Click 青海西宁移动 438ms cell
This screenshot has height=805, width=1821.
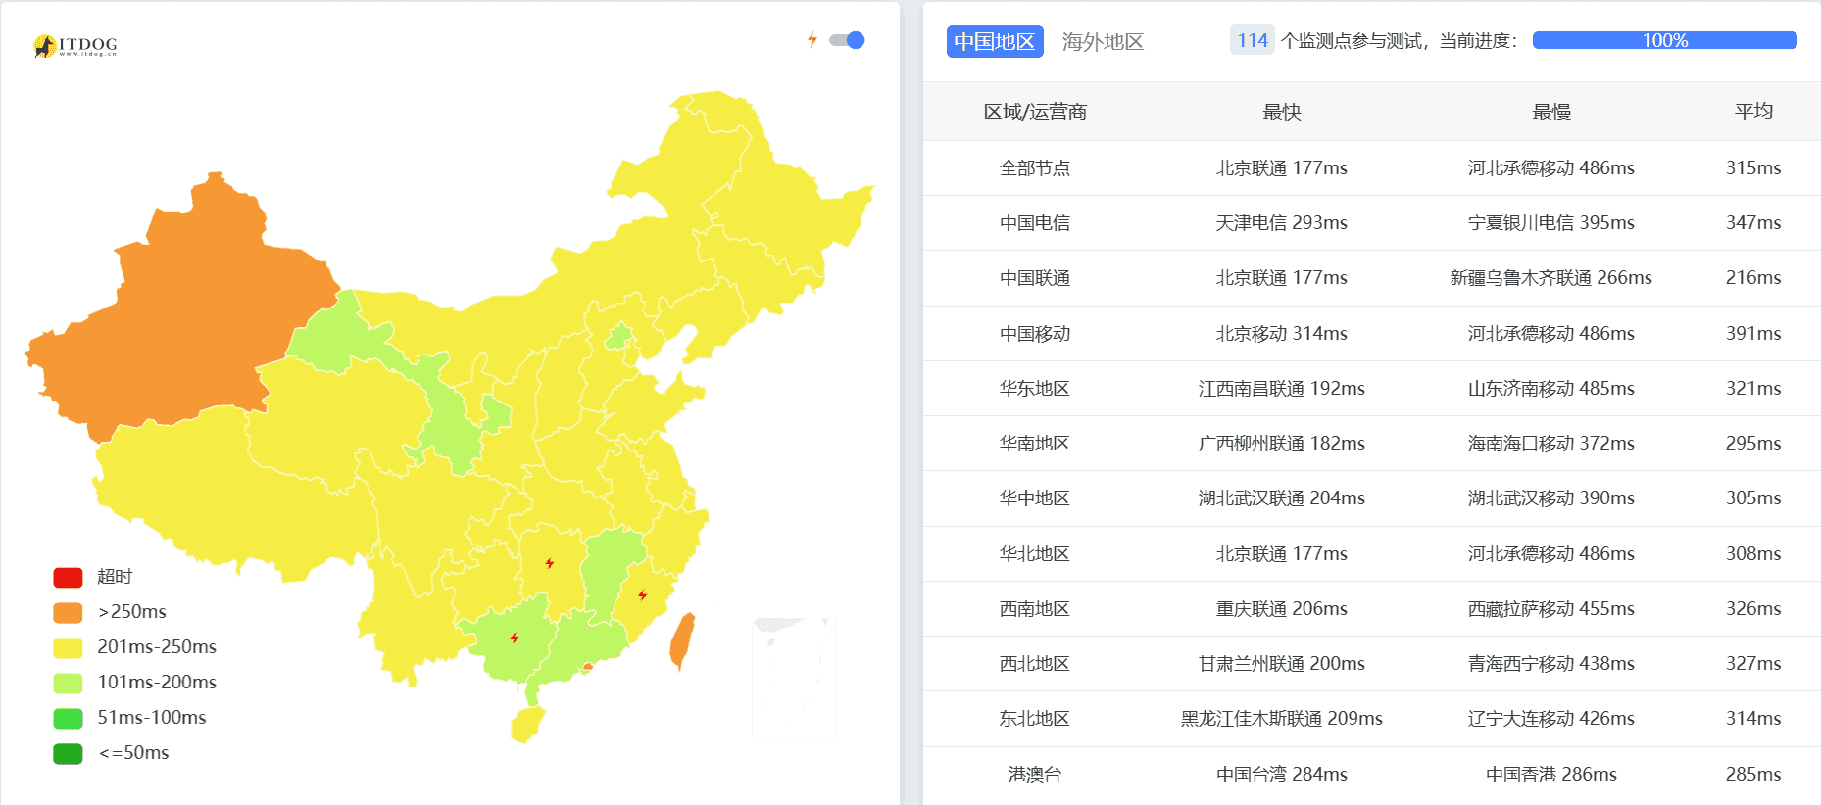pyautogui.click(x=1551, y=664)
